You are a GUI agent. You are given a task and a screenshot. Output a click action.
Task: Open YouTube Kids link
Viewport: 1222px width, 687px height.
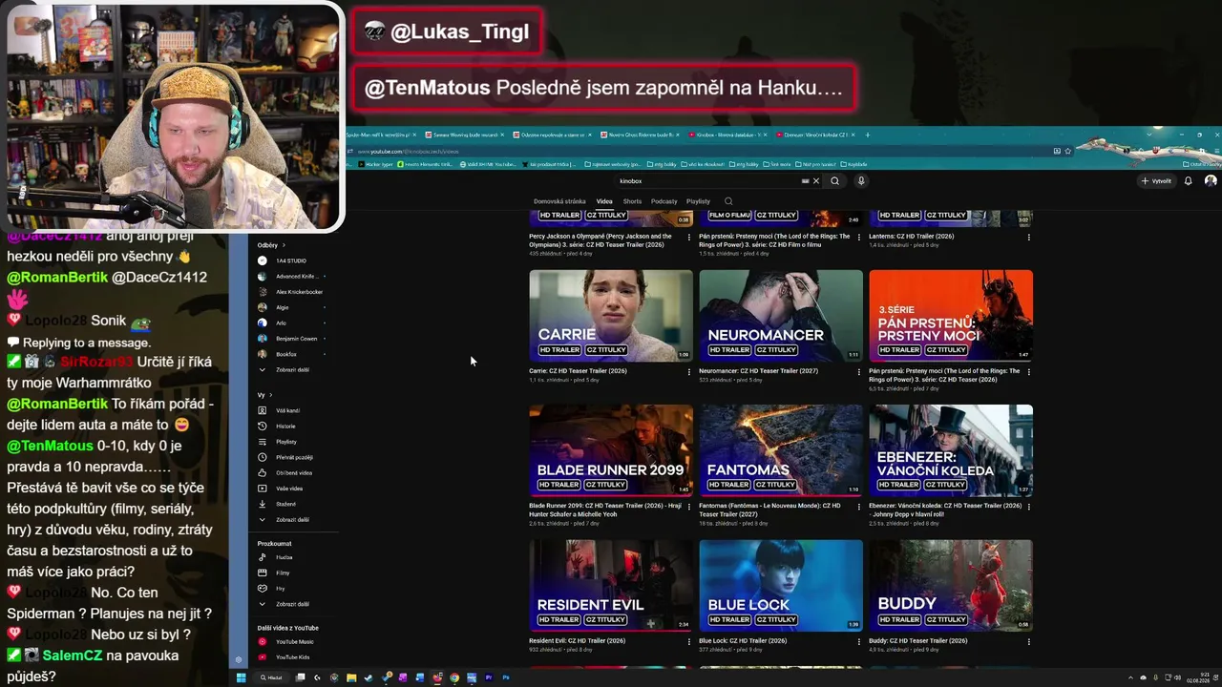[292, 657]
